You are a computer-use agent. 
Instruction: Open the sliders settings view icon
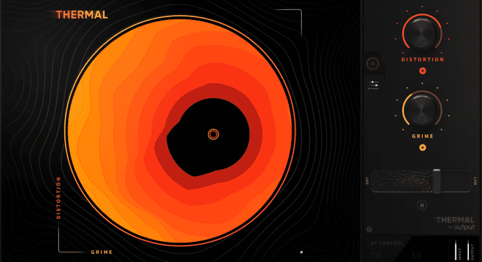pos(375,84)
